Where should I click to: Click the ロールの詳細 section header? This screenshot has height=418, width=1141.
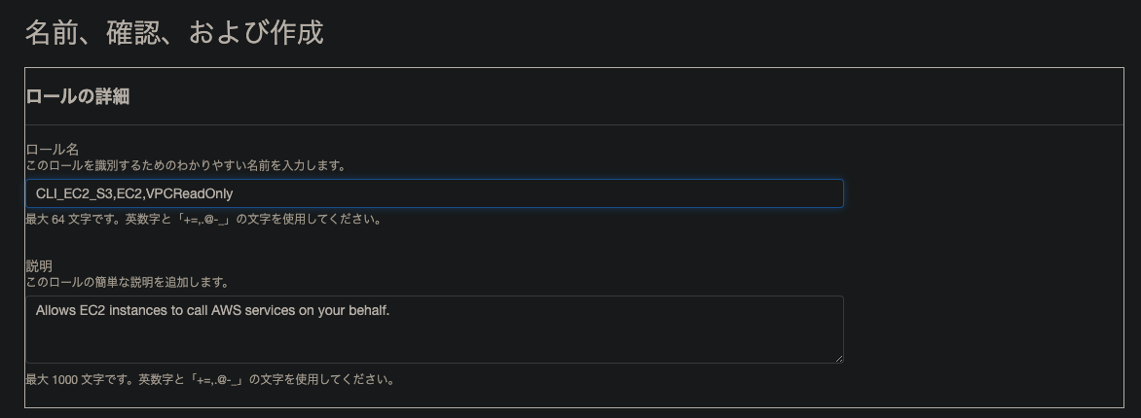click(x=78, y=96)
